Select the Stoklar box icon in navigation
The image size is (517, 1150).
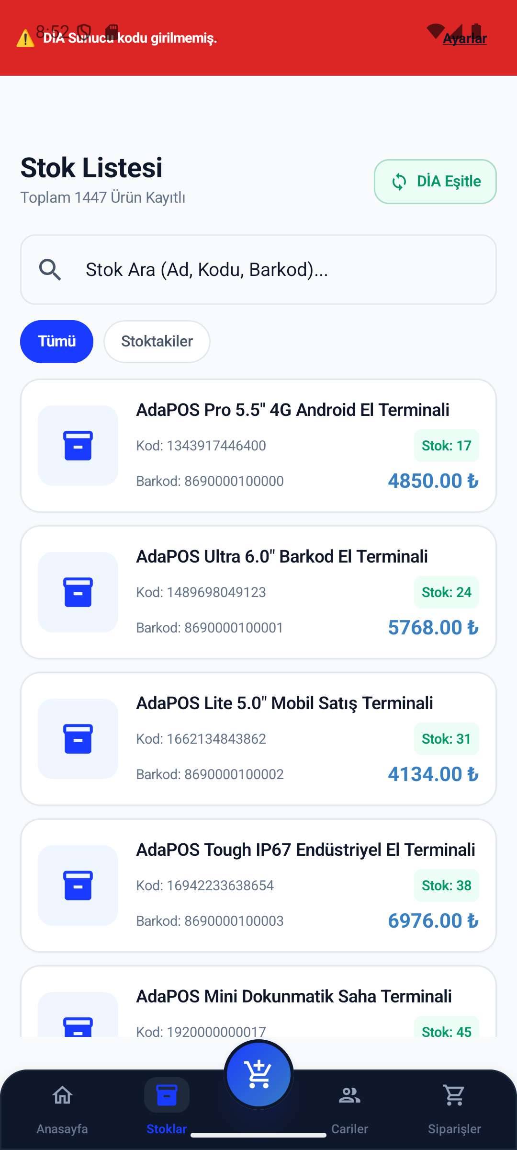pos(167,1095)
